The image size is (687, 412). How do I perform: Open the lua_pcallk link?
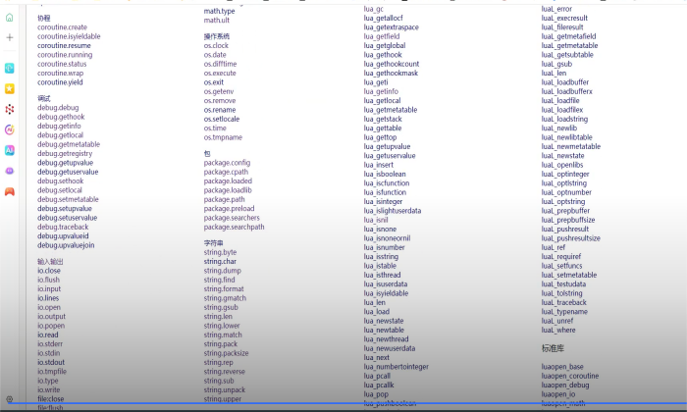[379, 386]
